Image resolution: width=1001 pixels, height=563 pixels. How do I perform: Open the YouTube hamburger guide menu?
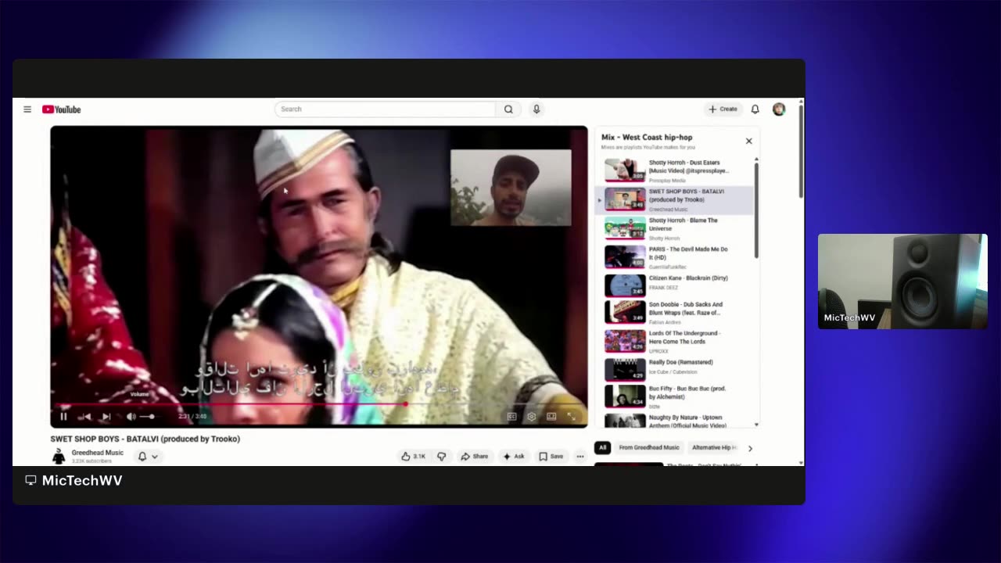pyautogui.click(x=27, y=109)
